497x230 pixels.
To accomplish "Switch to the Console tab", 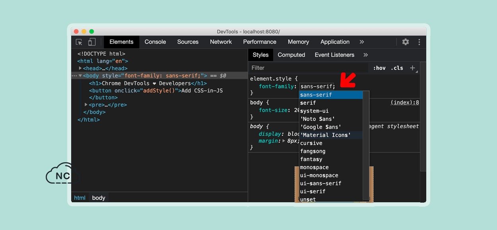I will click(155, 42).
